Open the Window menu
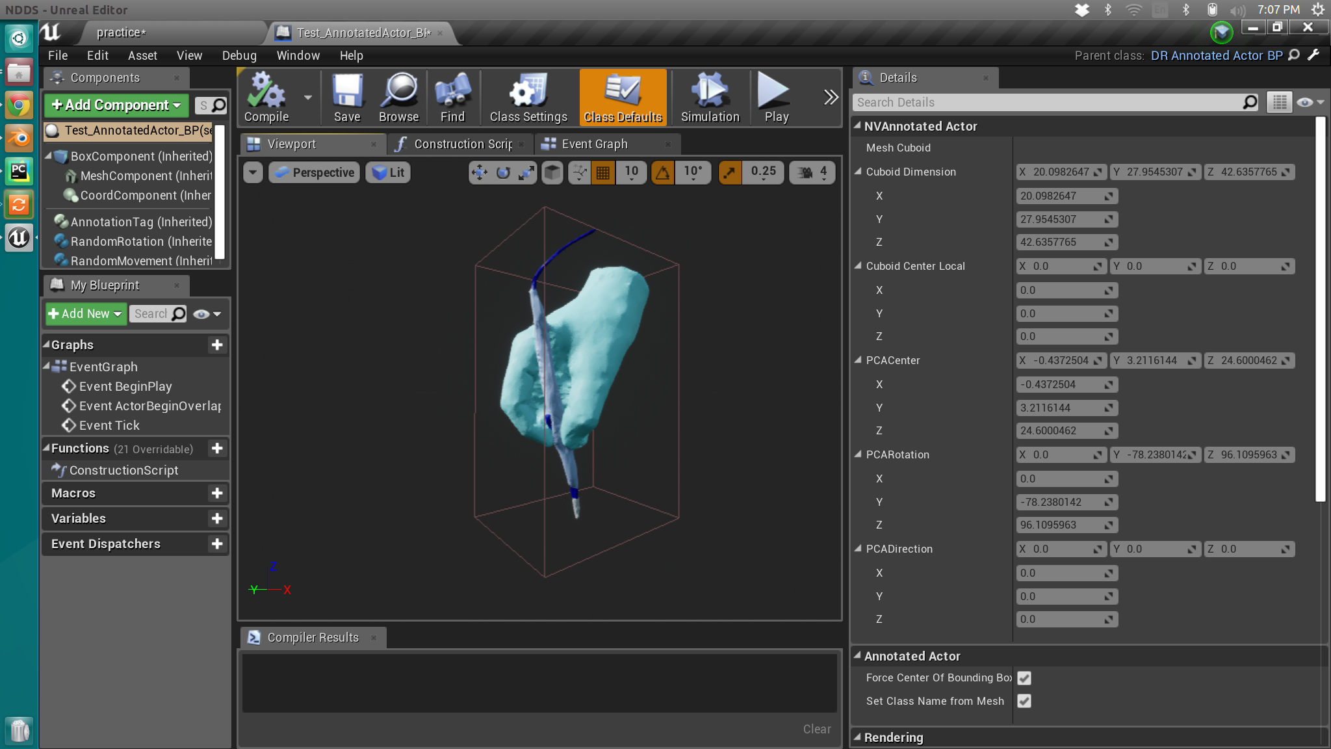Screen dimensions: 1331x749 point(298,55)
